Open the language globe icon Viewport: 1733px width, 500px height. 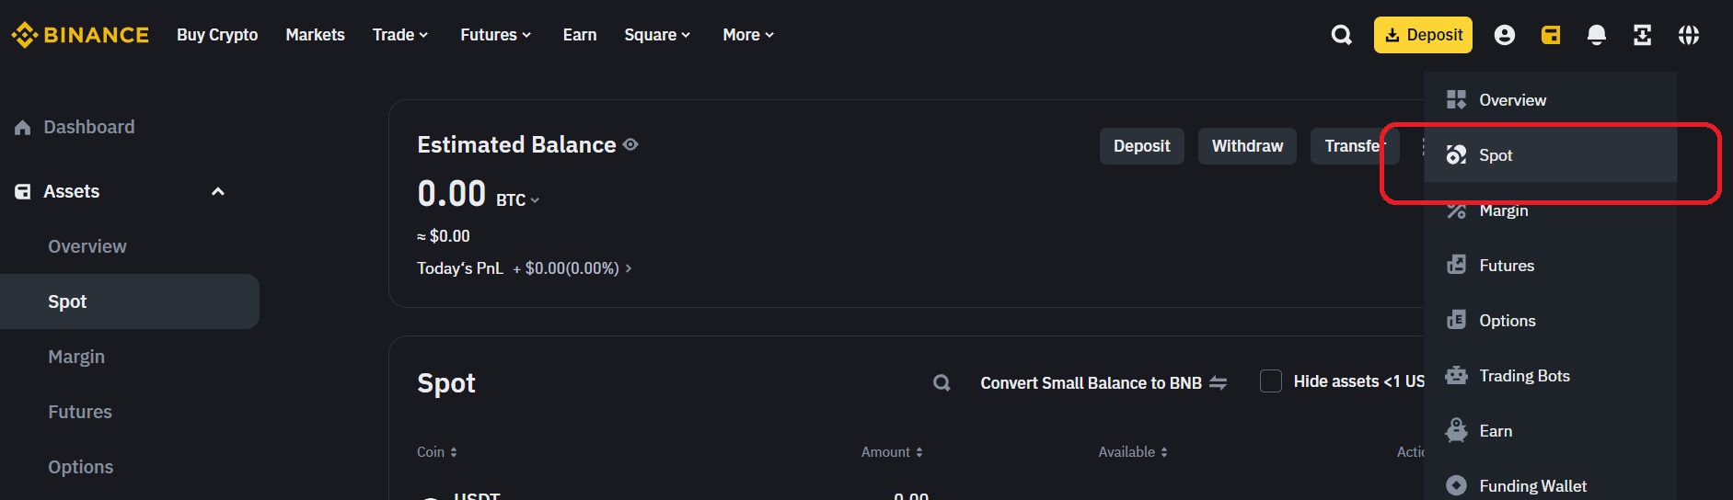[x=1689, y=35]
